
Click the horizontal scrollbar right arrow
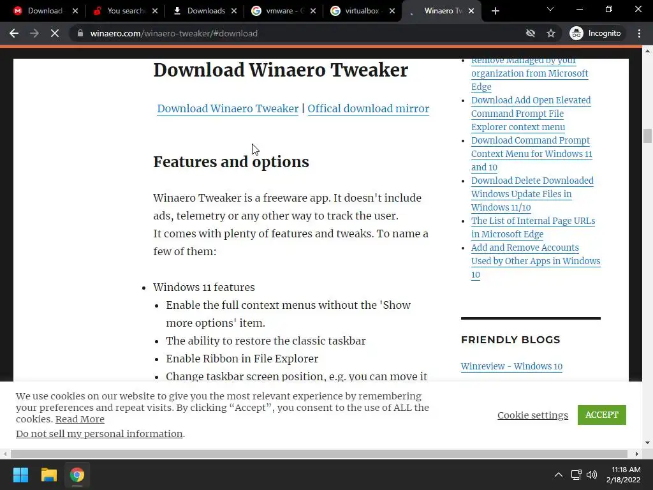coord(637,454)
